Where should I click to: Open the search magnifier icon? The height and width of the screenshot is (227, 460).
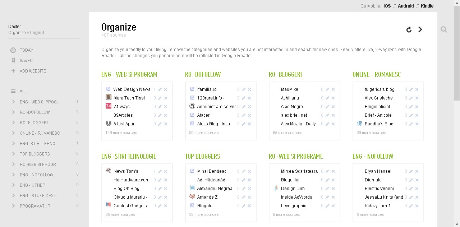pyautogui.click(x=444, y=29)
